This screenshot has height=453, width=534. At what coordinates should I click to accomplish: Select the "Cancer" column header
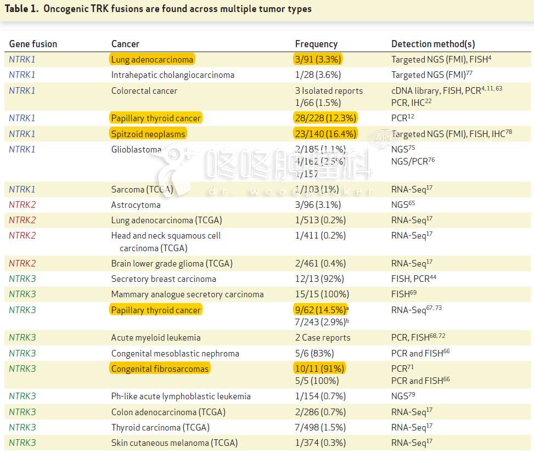pyautogui.click(x=125, y=44)
